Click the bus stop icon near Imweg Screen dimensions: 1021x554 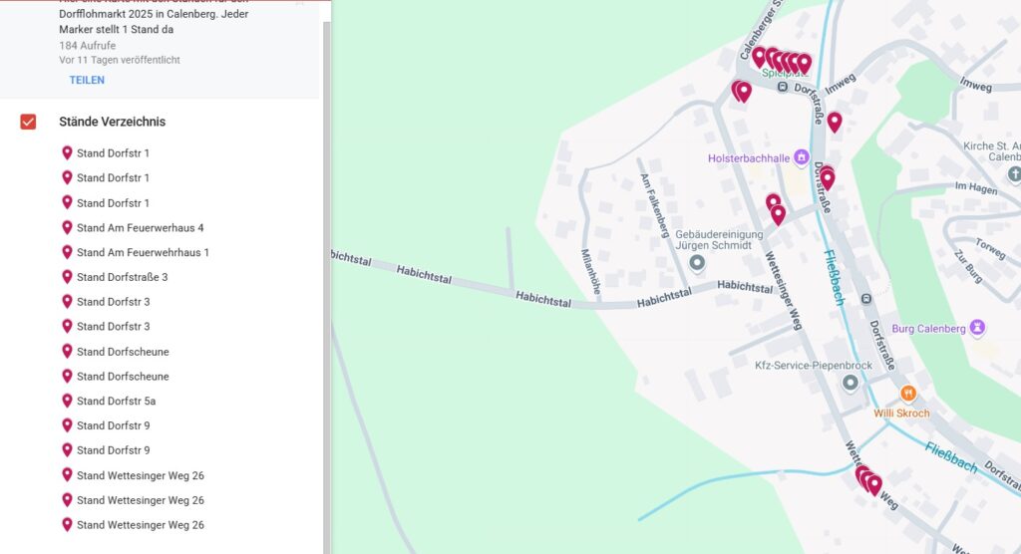pyautogui.click(x=783, y=87)
